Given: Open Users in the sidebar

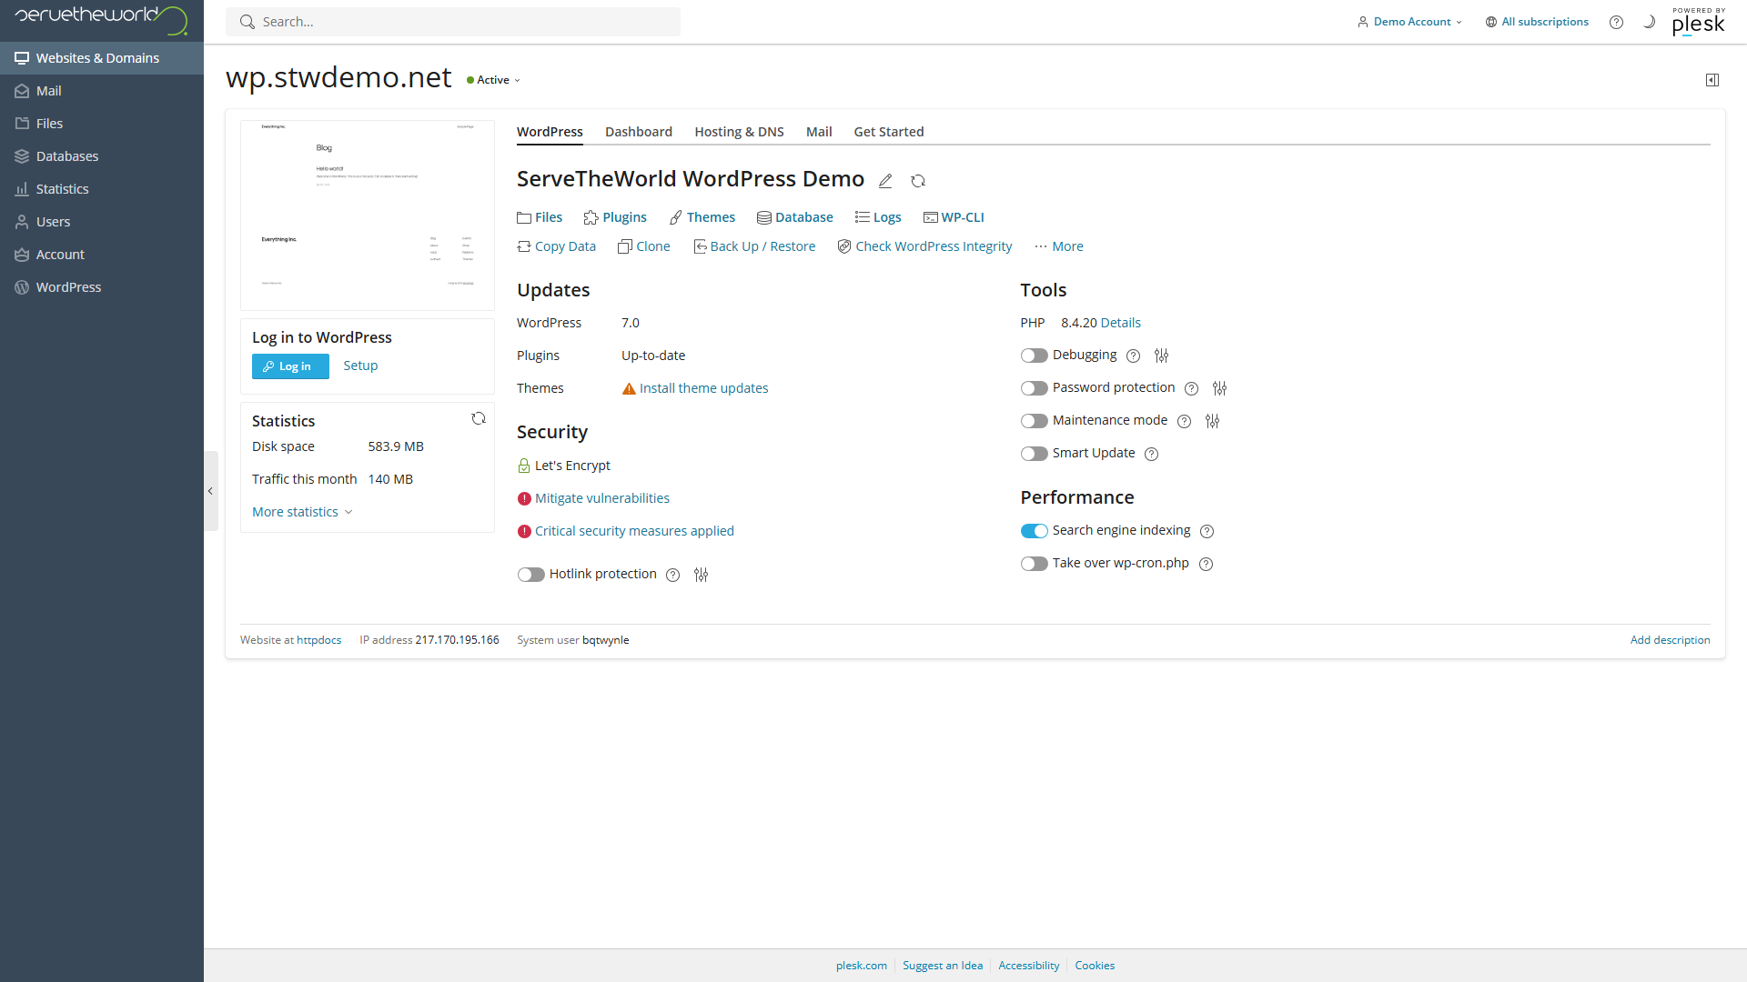Looking at the screenshot, I should tap(102, 222).
